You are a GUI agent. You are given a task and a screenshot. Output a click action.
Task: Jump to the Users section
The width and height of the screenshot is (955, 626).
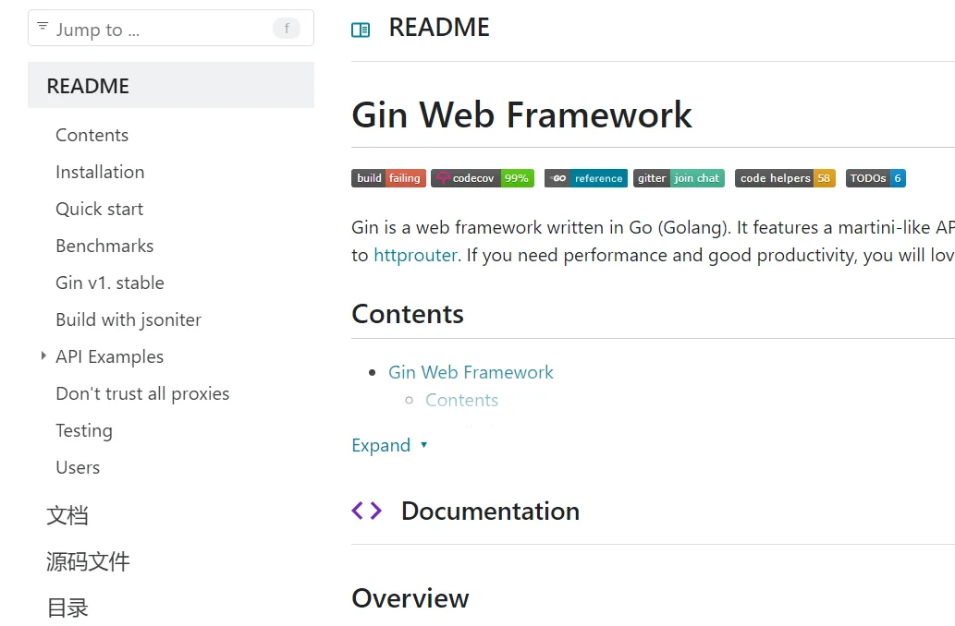[x=78, y=467]
